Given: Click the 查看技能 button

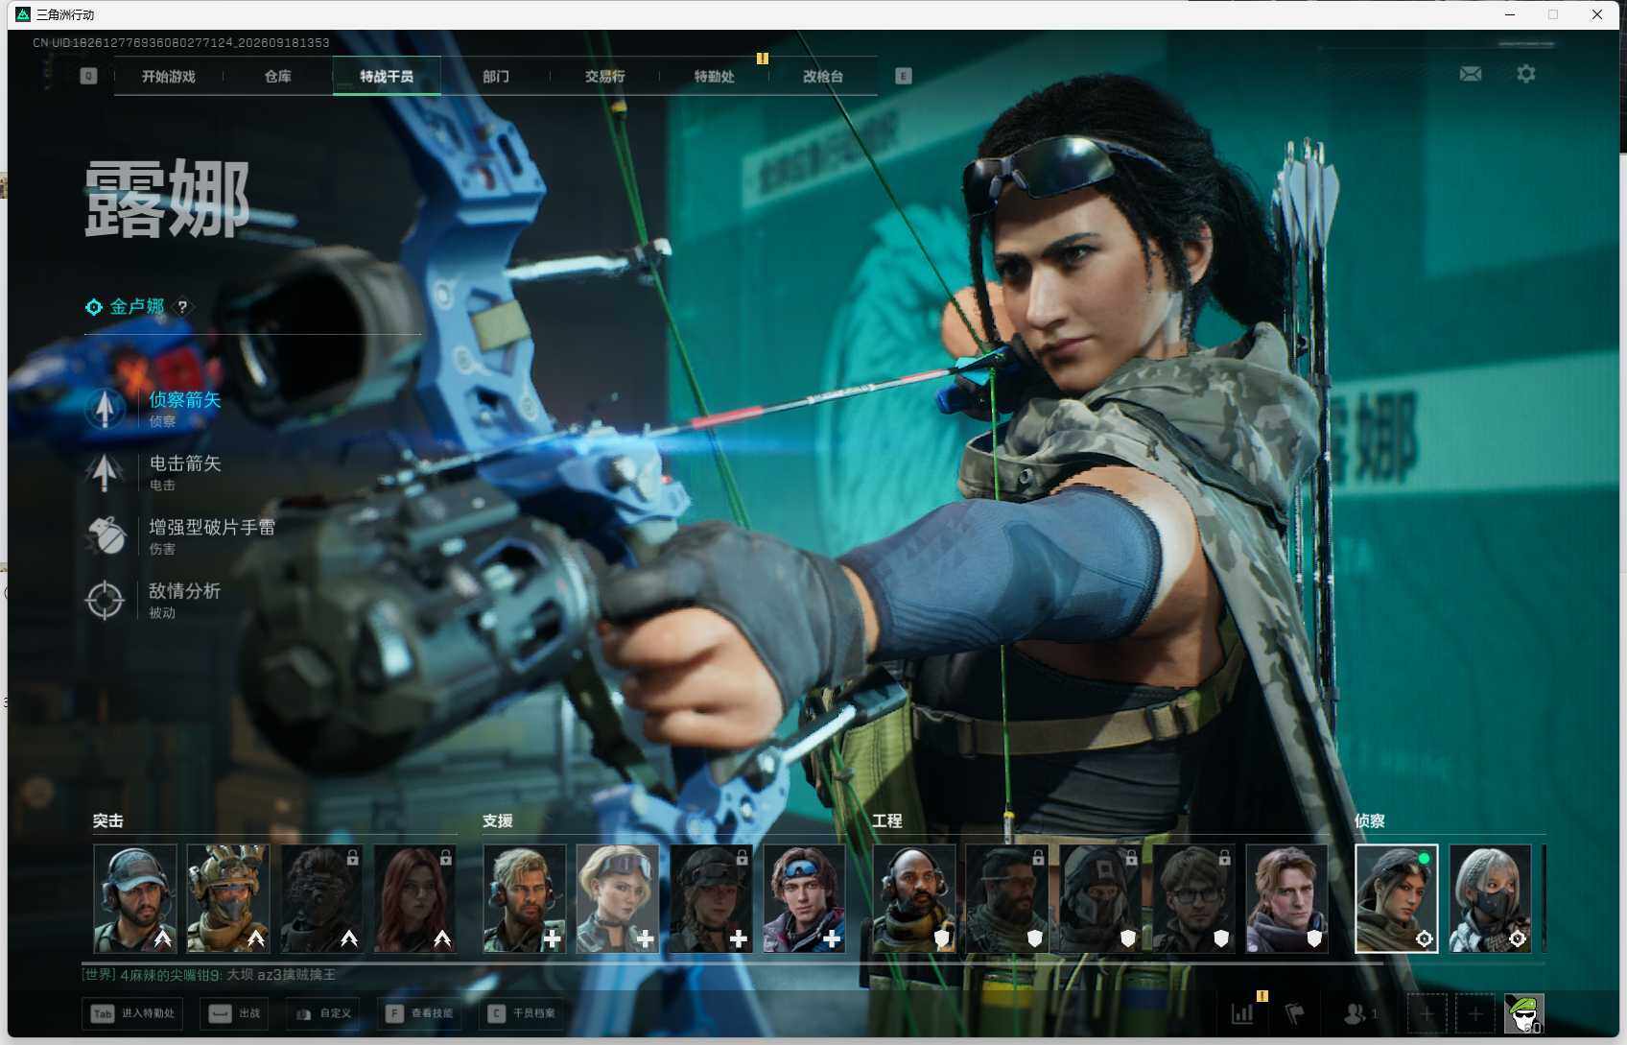Looking at the screenshot, I should pos(419,1013).
